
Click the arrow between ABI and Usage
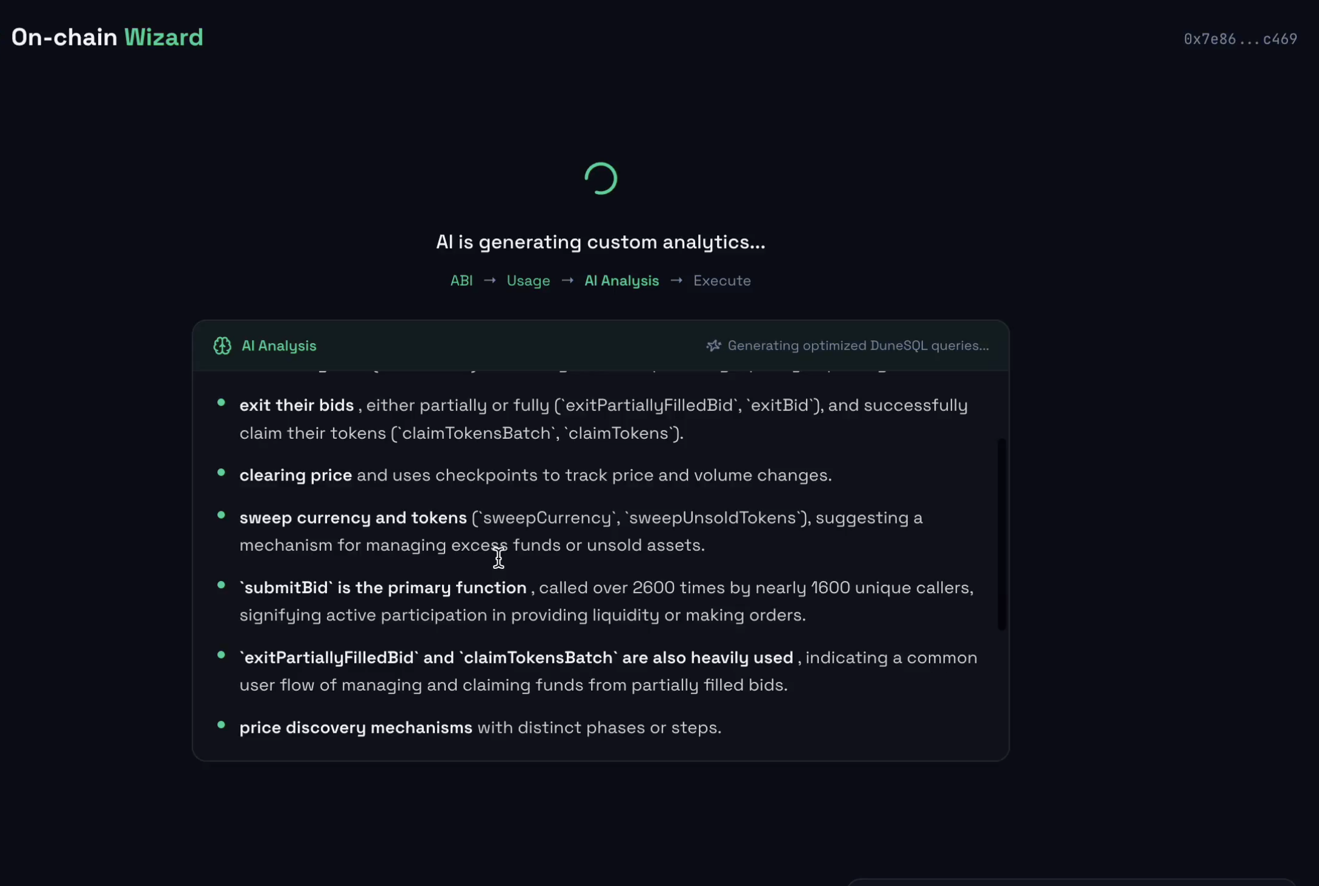click(x=490, y=280)
